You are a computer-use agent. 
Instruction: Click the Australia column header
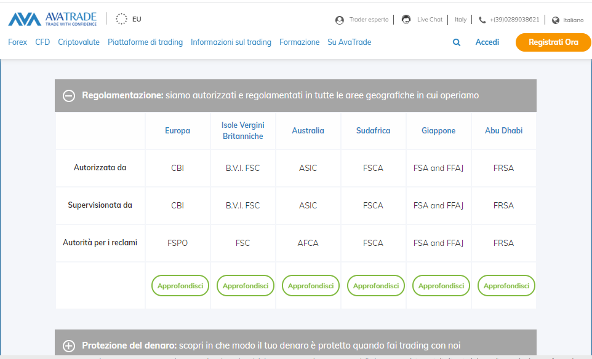point(308,131)
